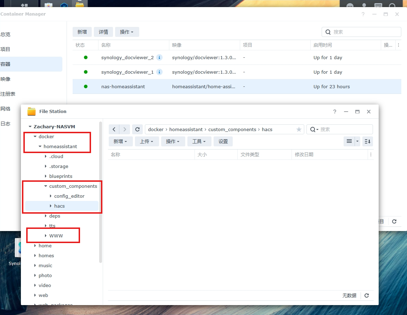Viewport: 407px width, 315px height.
Task: Click homeassistant in the breadcrumb path
Action: tap(186, 129)
